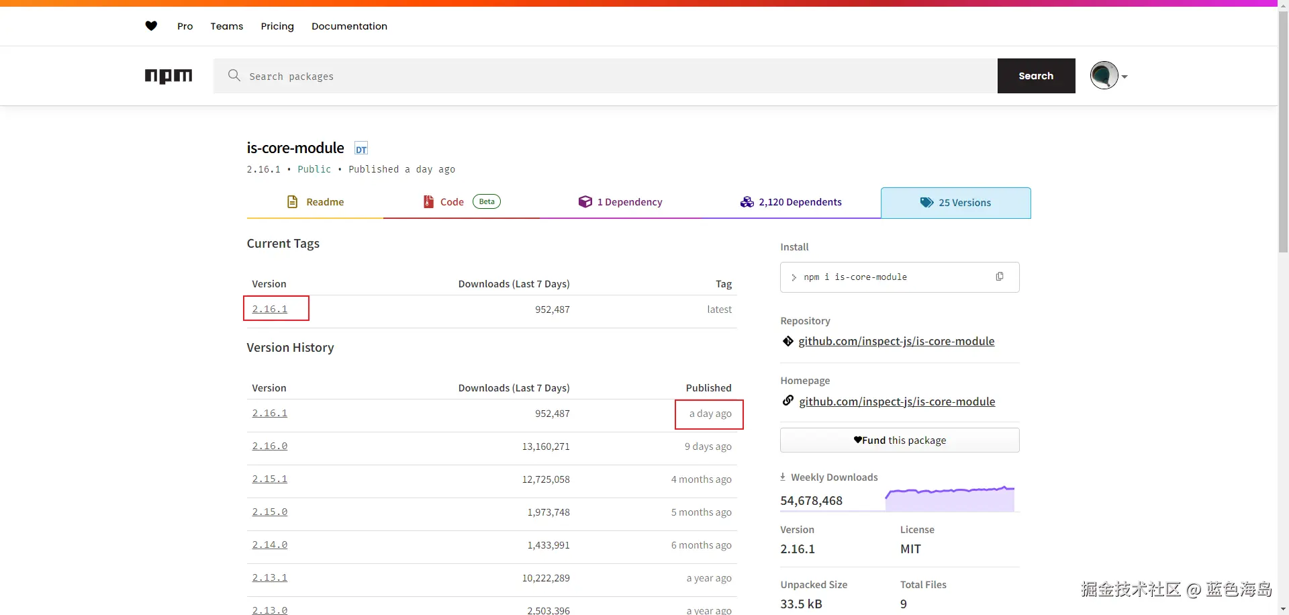This screenshot has height=615, width=1289.
Task: Open the user avatar menu
Action: (1104, 75)
